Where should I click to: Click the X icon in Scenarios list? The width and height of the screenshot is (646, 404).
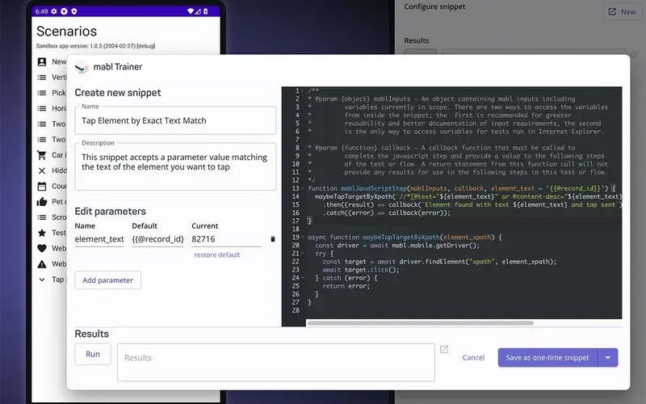point(42,170)
